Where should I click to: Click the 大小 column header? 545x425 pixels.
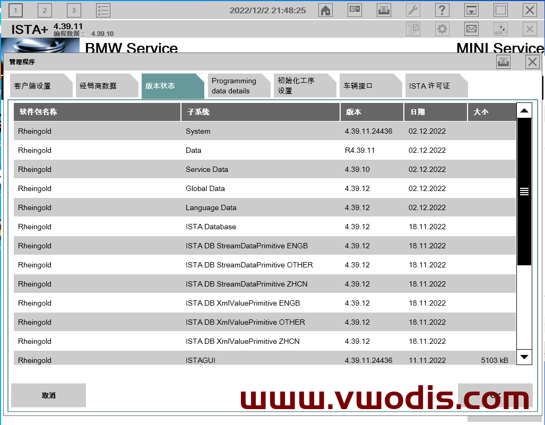point(492,112)
